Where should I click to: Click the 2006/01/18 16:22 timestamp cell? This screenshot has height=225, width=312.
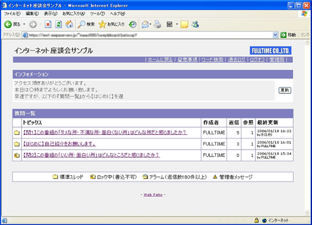274,133
